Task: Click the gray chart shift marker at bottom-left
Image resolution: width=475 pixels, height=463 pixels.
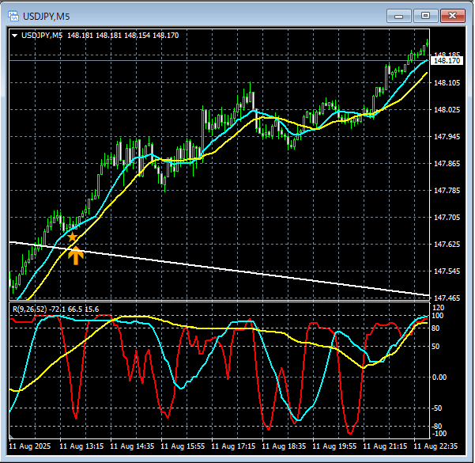Action: (11, 437)
